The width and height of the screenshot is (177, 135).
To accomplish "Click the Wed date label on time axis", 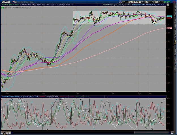I will 44,93.
